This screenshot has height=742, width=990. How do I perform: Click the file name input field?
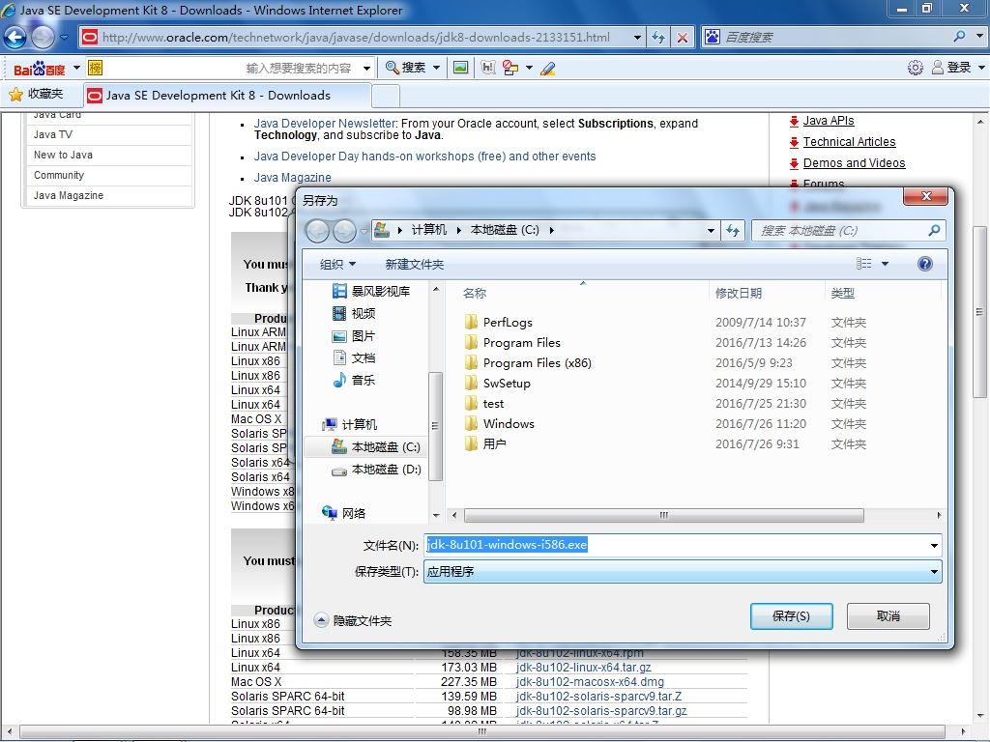pyautogui.click(x=674, y=545)
